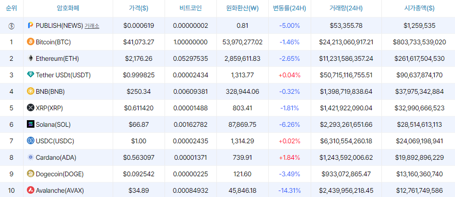Click BNB price $250.34
This screenshot has height=197, width=455.
pos(139,92)
